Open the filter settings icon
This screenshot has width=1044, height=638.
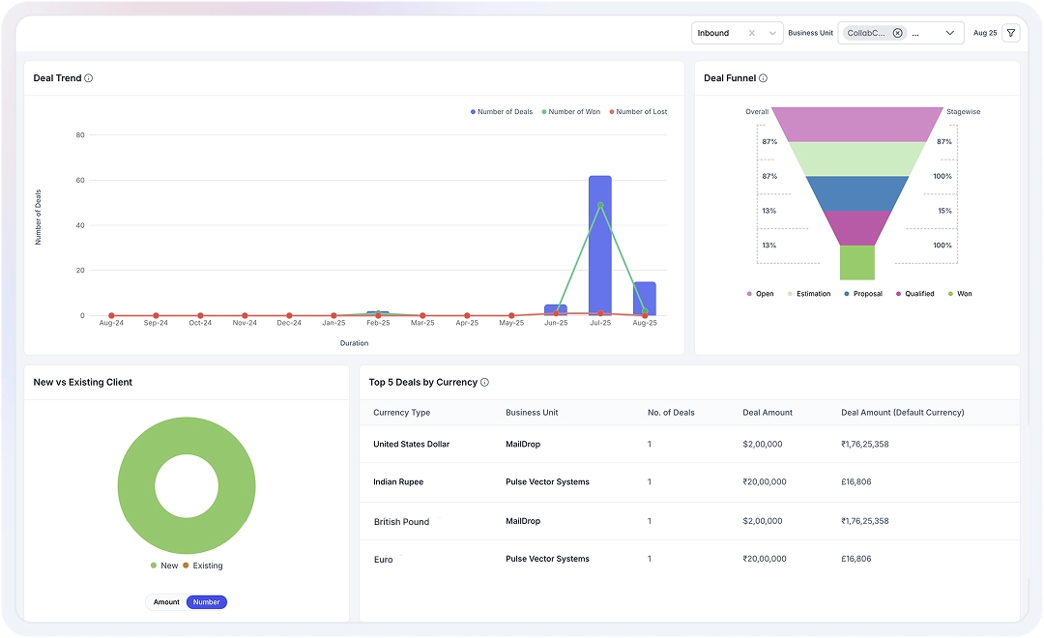coord(1011,32)
